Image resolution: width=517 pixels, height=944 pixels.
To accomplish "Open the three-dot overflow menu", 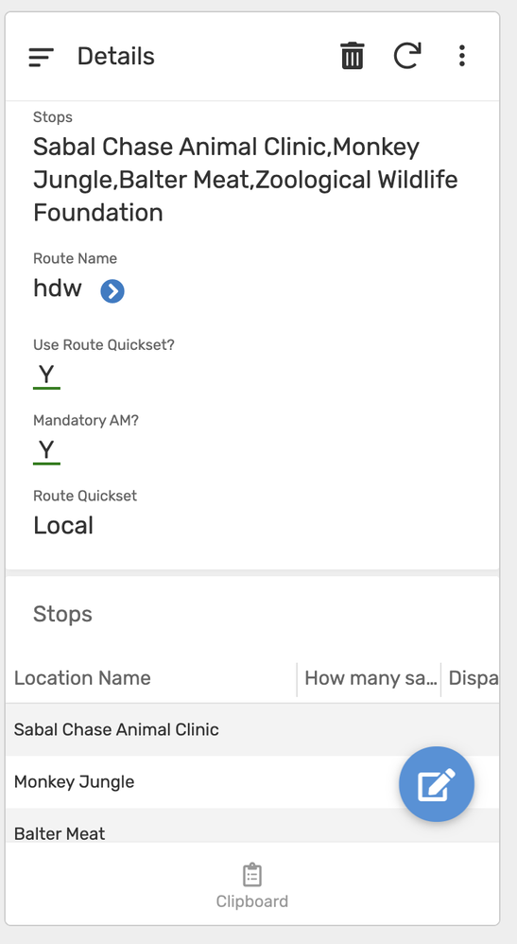I will tap(461, 56).
